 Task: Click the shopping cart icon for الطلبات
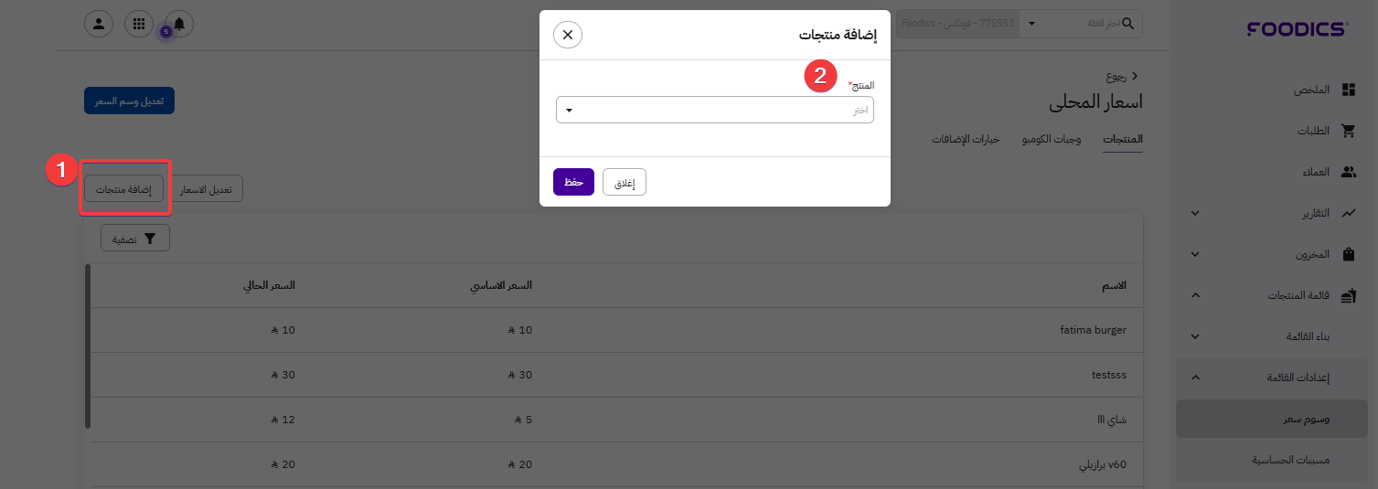(1348, 131)
